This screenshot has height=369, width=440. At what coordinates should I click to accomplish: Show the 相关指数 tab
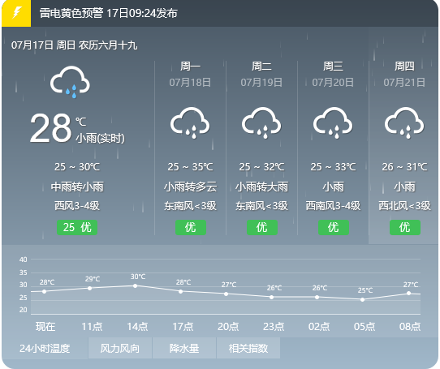coord(248,348)
